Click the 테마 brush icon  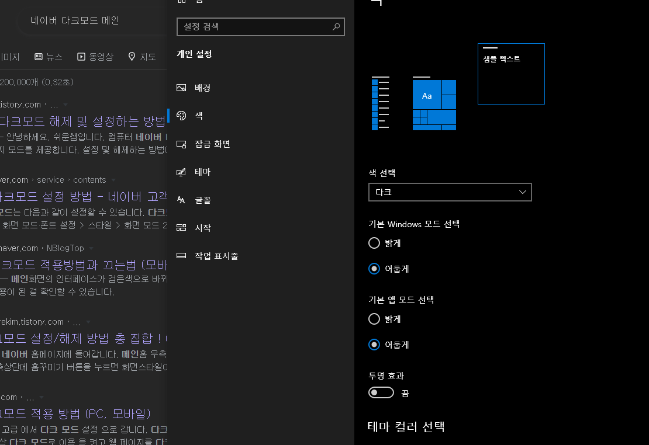pos(181,172)
